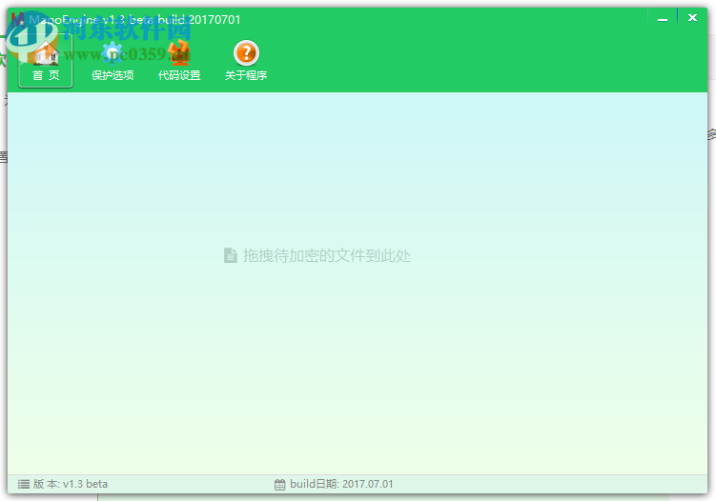Click the MapoEngine logo in title bar
This screenshot has height=501, width=716.
(18, 19)
